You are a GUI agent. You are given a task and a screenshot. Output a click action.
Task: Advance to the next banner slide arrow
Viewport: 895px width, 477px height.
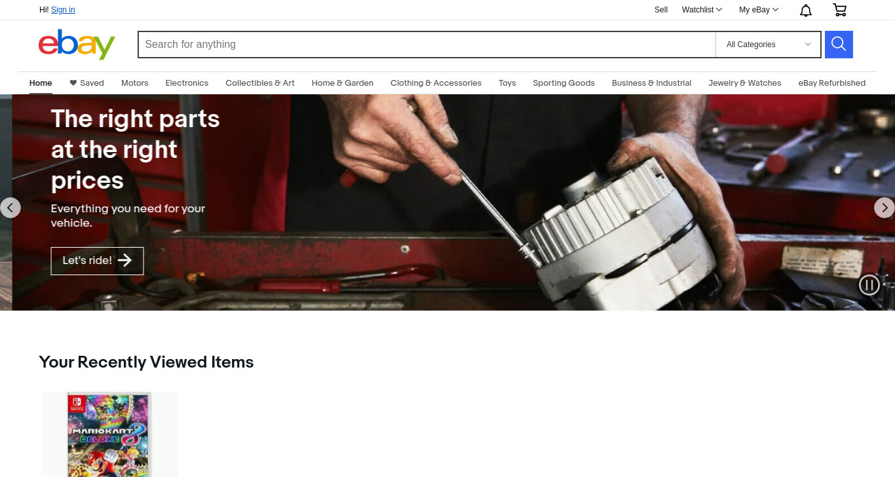coord(885,208)
